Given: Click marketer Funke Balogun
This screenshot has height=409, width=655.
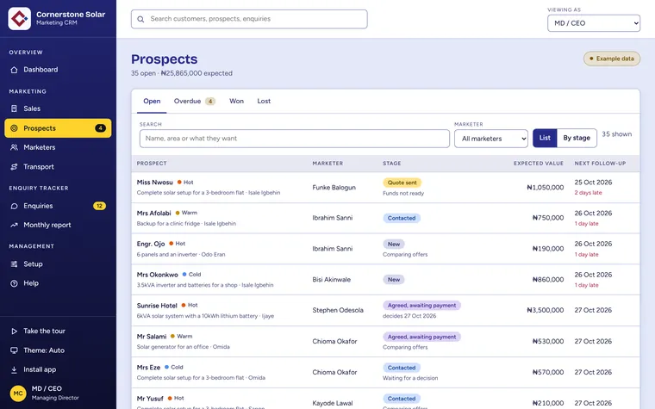Looking at the screenshot, I should (334, 188).
